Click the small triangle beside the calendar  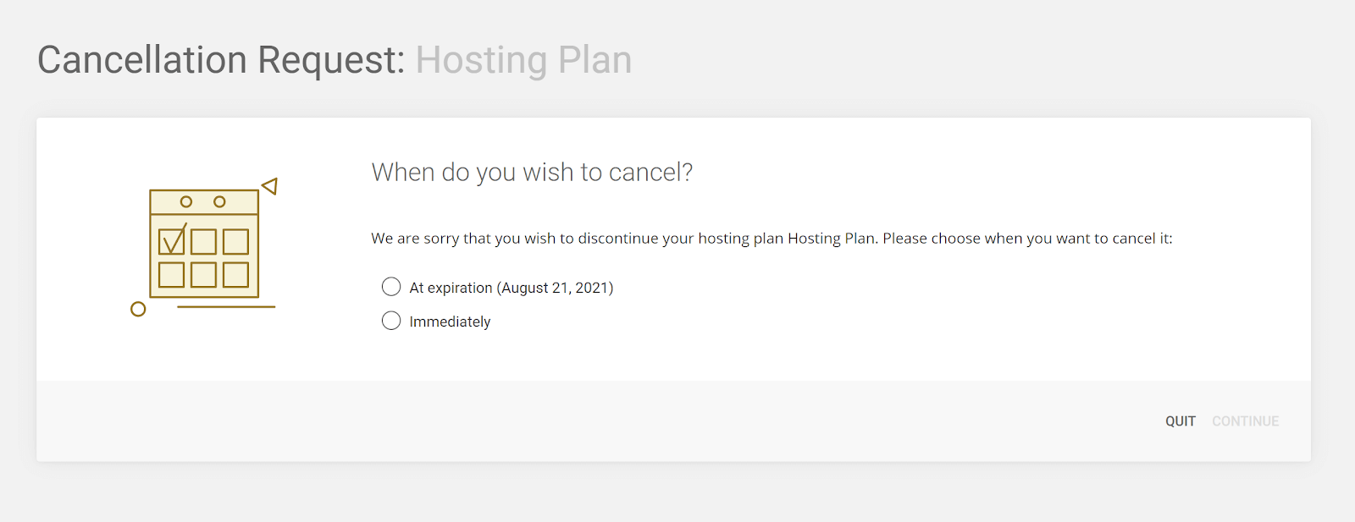[270, 185]
